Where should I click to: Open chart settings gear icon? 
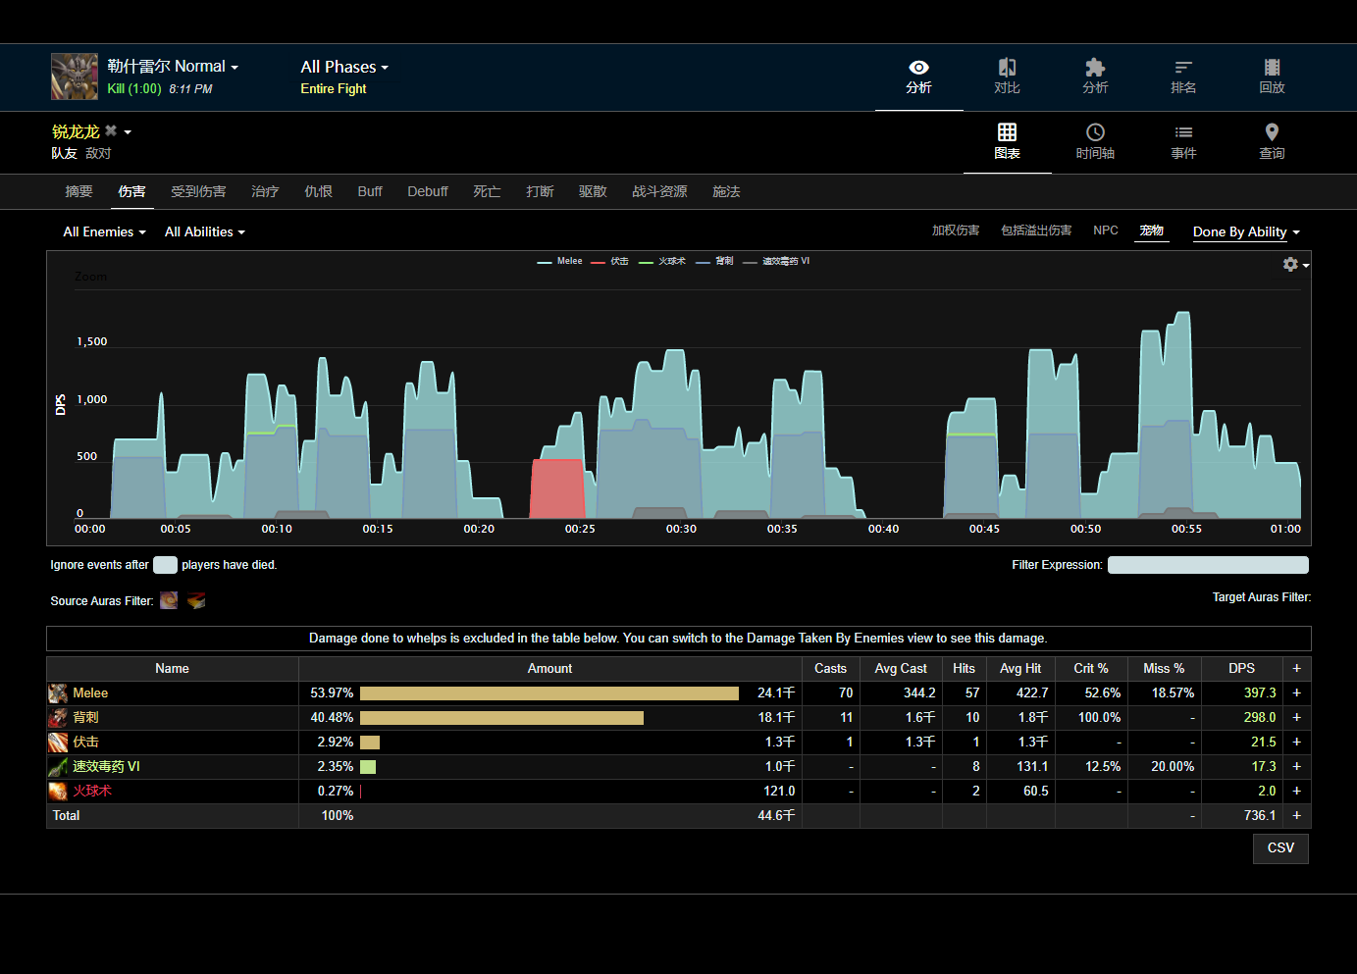pyautogui.click(x=1290, y=265)
